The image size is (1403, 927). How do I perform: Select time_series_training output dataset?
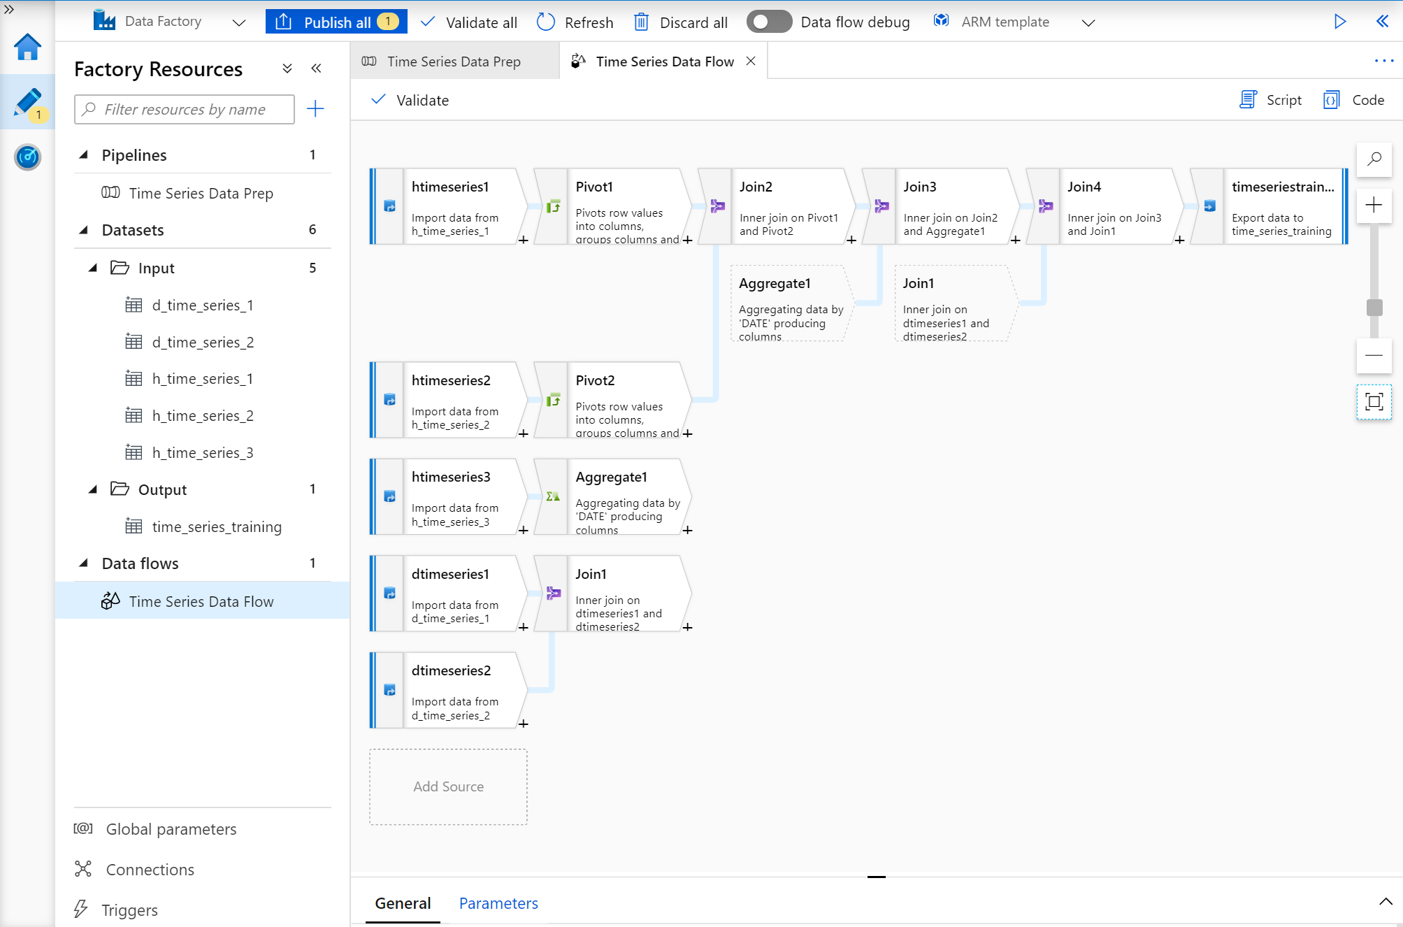pyautogui.click(x=215, y=526)
